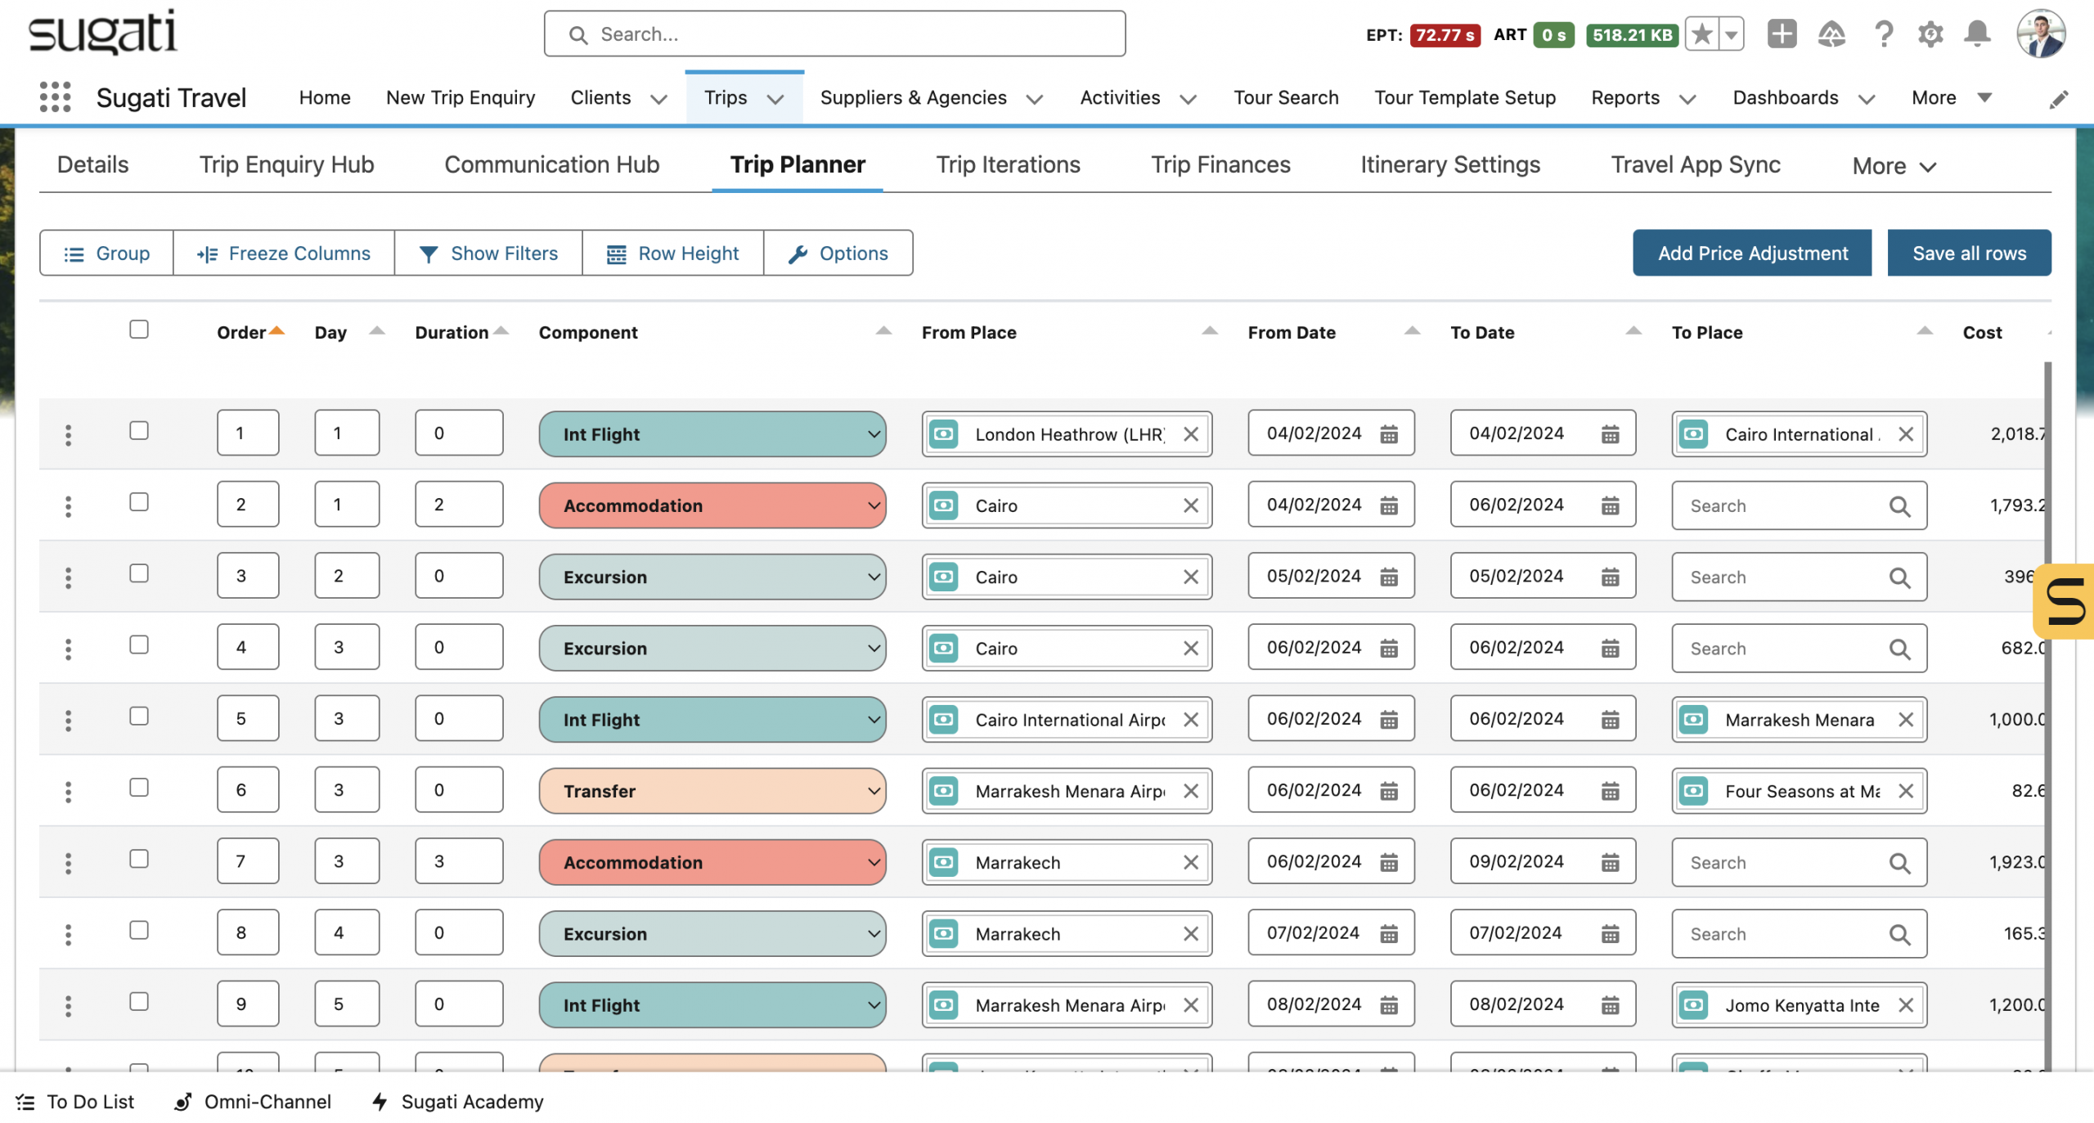Open the yellow Sugati side panel icon

point(2065,601)
